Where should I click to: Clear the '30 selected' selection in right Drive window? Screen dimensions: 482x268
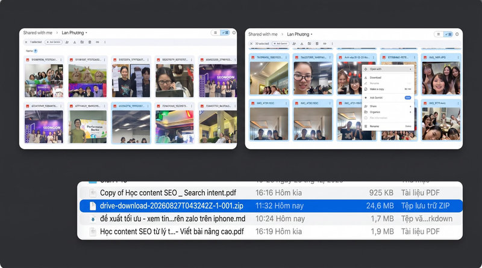click(251, 44)
